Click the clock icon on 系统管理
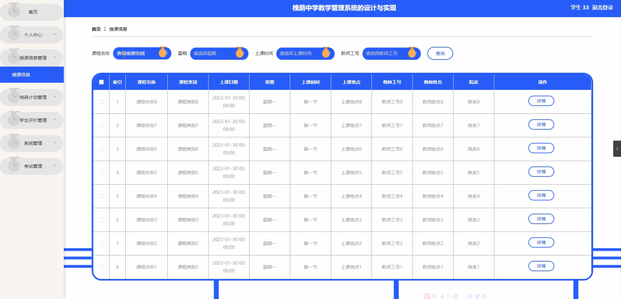The height and width of the screenshot is (299, 621). [14, 141]
